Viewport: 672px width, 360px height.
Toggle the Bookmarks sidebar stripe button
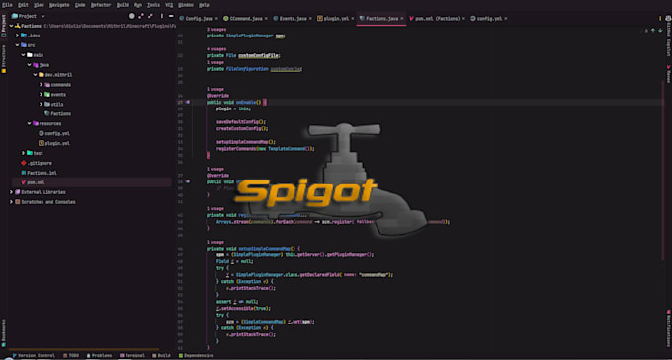point(3,332)
